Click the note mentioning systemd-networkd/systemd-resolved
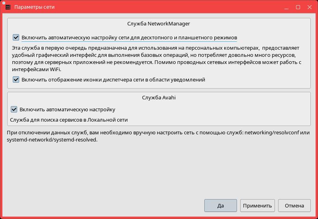318x219 pixels. (x=52, y=140)
